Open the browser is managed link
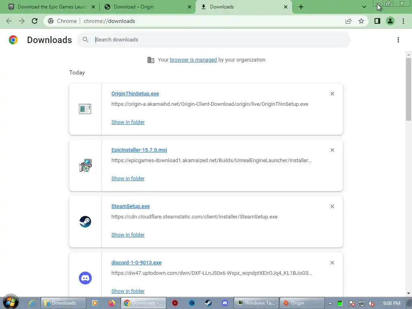 pos(193,60)
